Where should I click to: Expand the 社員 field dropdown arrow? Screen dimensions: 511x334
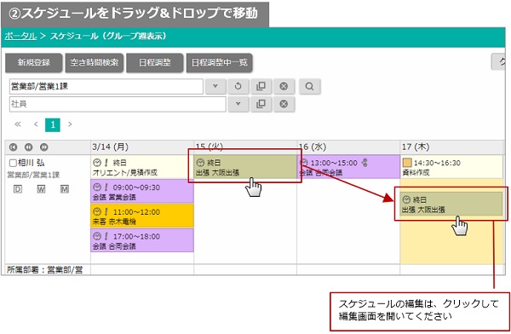(x=238, y=104)
